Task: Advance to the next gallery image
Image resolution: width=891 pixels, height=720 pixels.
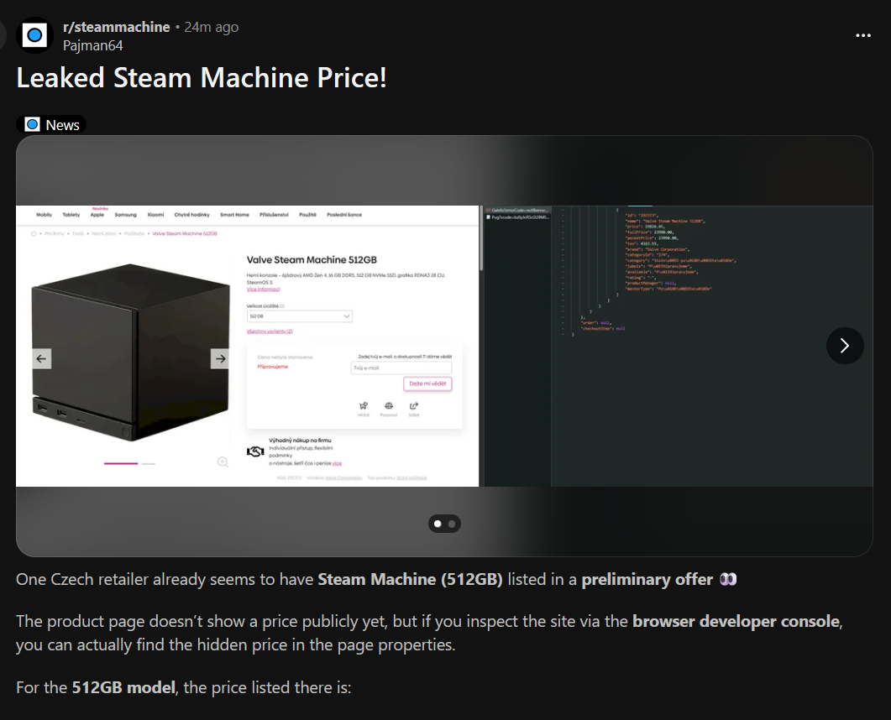Action: click(845, 345)
